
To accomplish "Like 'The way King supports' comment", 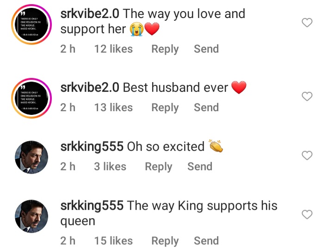I will (307, 214).
